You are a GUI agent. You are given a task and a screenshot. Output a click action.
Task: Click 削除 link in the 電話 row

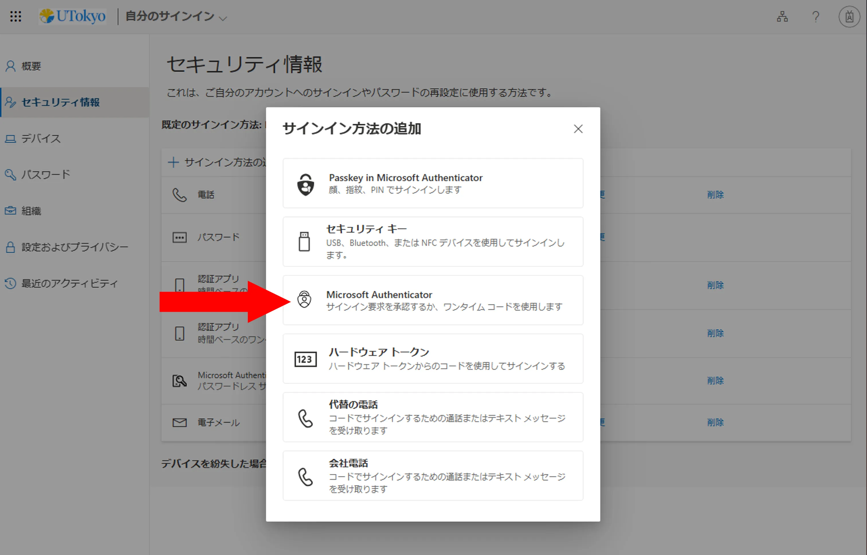tap(715, 195)
